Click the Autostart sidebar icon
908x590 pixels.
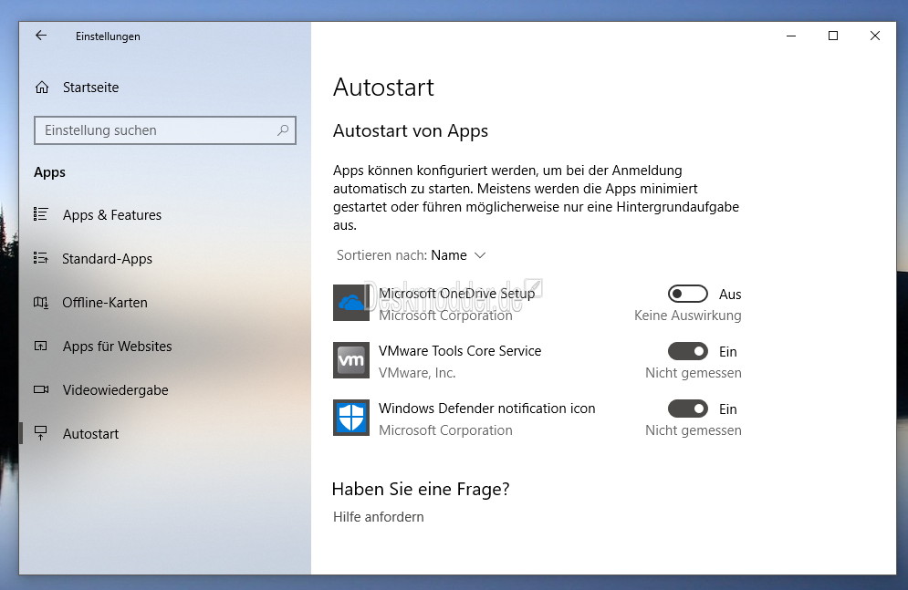pyautogui.click(x=40, y=433)
